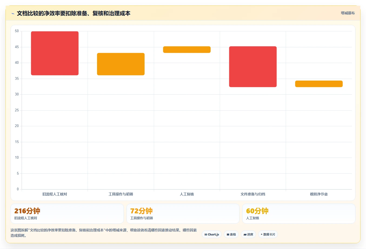This screenshot has height=249, width=366.
Task: Click the x-axis label 人工复核
Action: [187, 194]
